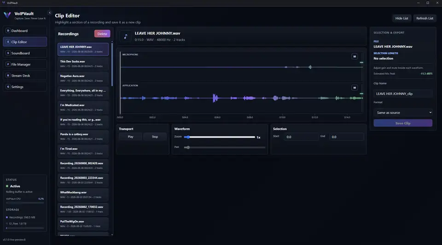Click the VoIPVault logo icon

[x=7, y=15]
